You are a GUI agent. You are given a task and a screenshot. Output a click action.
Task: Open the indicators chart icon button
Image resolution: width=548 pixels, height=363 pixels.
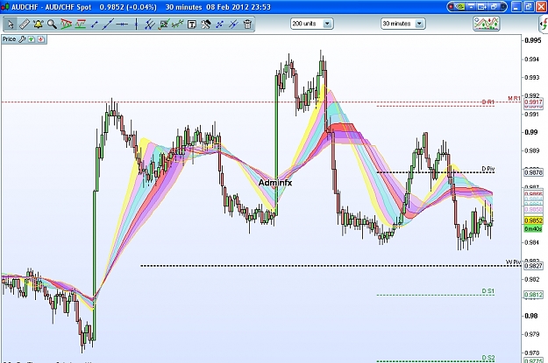pyautogui.click(x=486, y=24)
